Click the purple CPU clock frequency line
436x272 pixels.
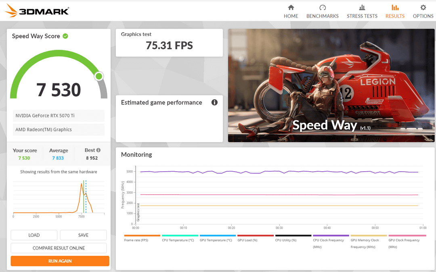pos(279,172)
